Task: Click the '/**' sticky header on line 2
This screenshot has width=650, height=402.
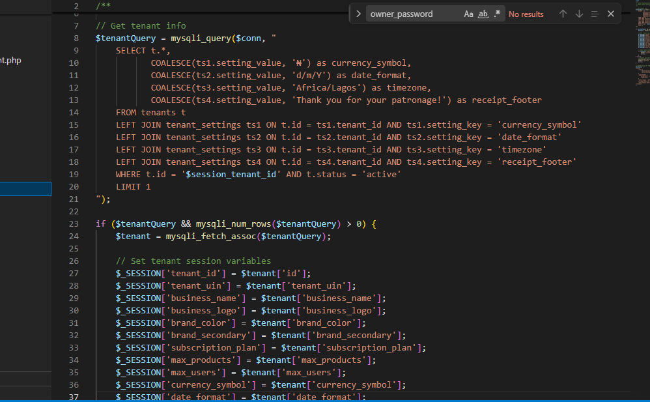Action: (103, 6)
